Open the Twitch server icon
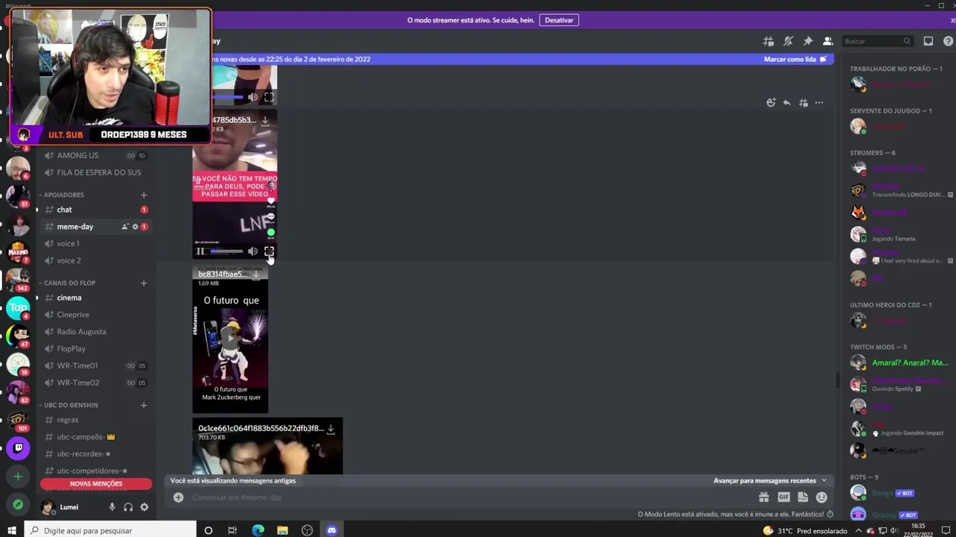This screenshot has width=956, height=537. pos(18,447)
